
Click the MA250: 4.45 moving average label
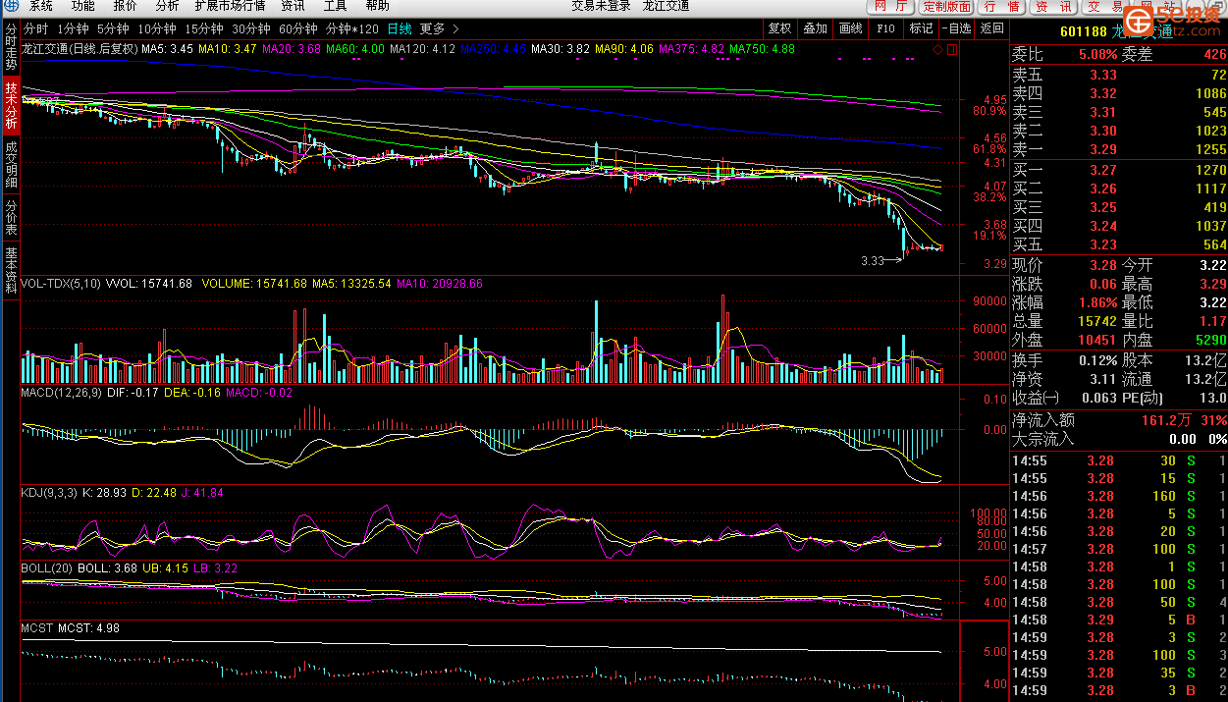493,49
